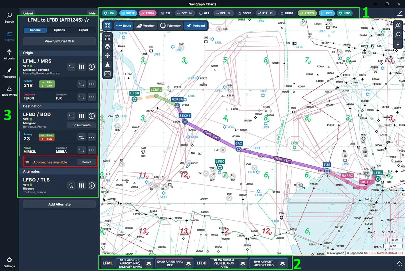Open map layers stack tool
Image resolution: width=405 pixels, height=271 pixels.
tap(107, 47)
